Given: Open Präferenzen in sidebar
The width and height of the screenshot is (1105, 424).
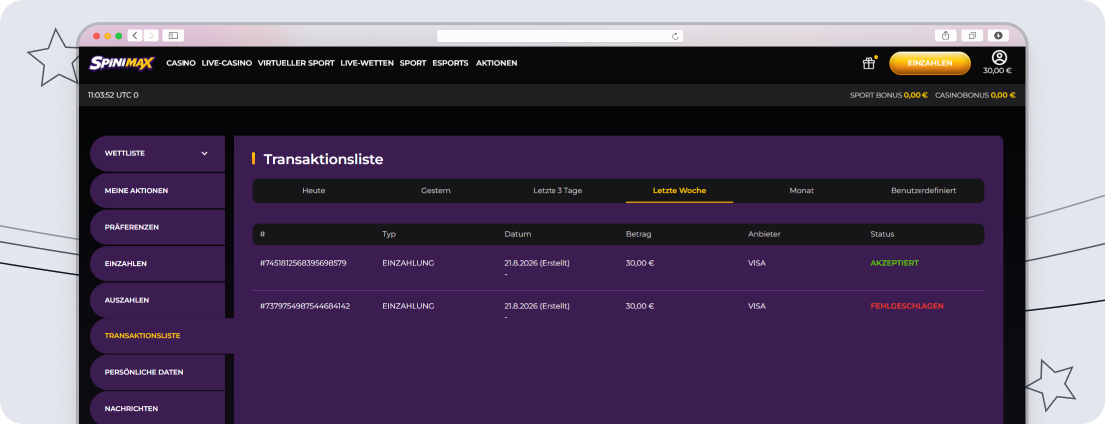Looking at the screenshot, I should pos(158,227).
